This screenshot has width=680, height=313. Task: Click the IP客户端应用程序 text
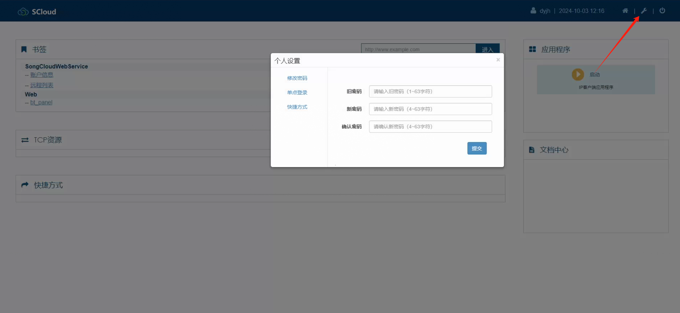coord(596,87)
